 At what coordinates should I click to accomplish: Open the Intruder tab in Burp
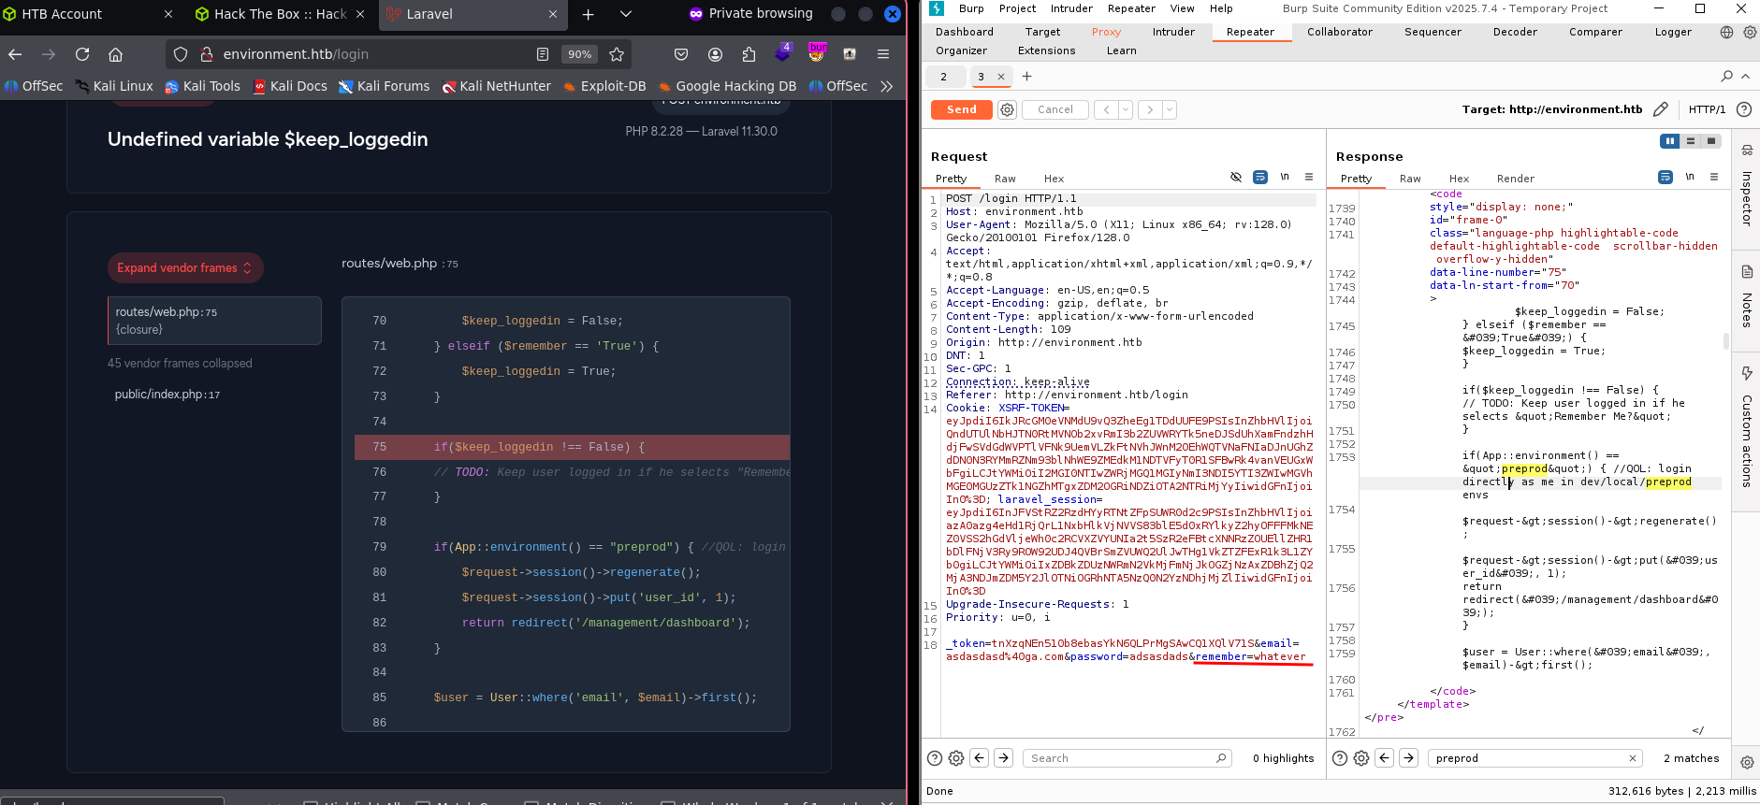point(1173,32)
